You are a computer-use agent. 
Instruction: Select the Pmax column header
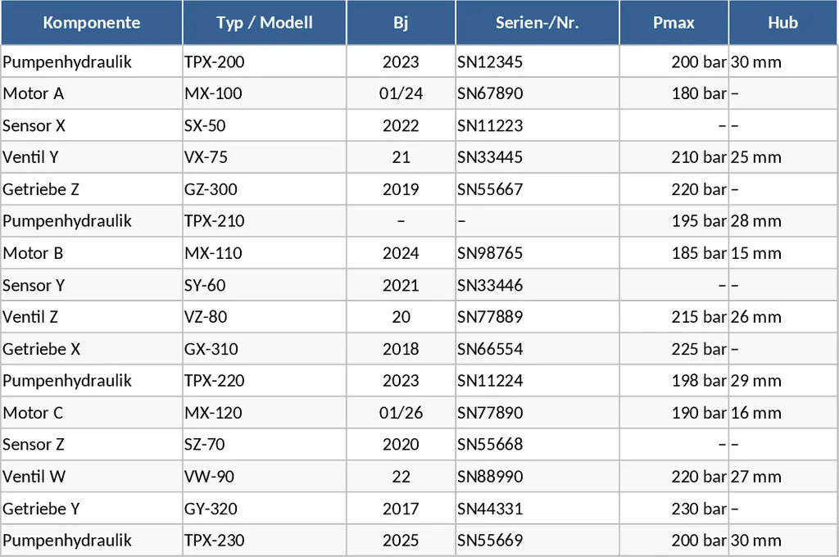[x=673, y=23]
